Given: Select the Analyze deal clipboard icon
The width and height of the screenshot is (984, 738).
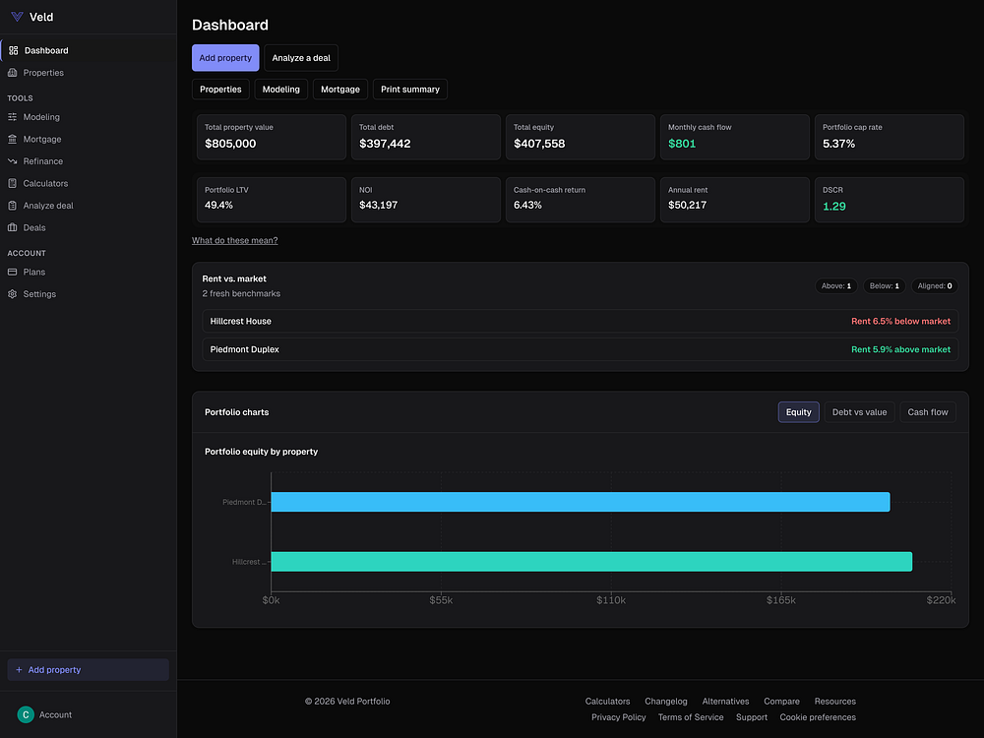Looking at the screenshot, I should (13, 206).
